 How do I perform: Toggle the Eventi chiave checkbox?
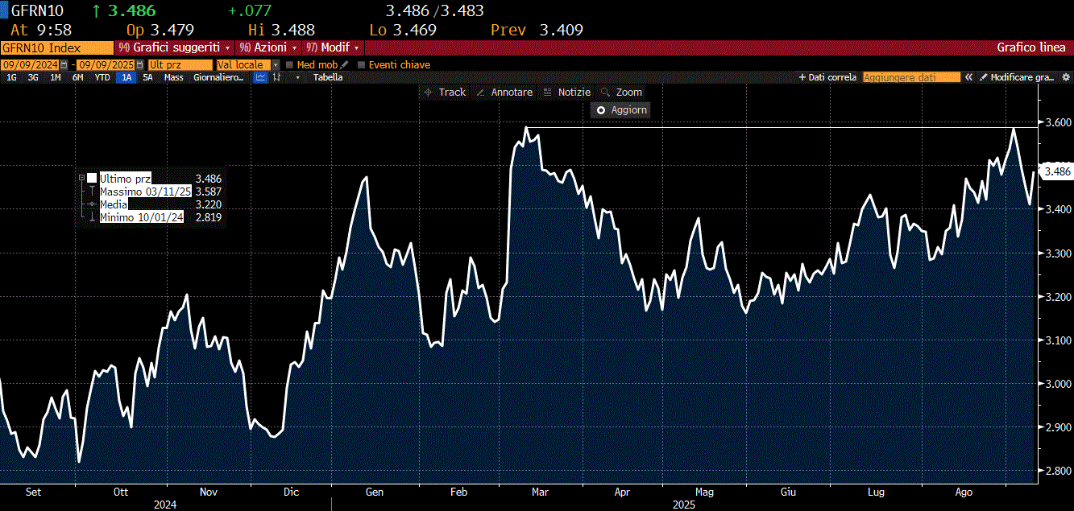[362, 65]
